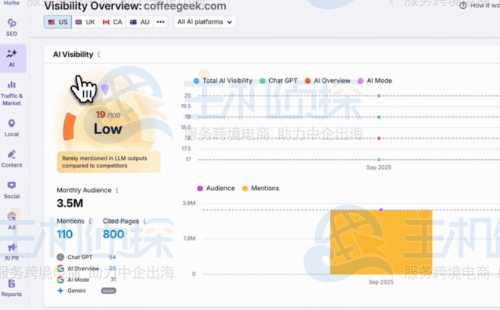Viewport: 500px width, 310px height.
Task: Go to Local sidebar section
Action: click(12, 127)
